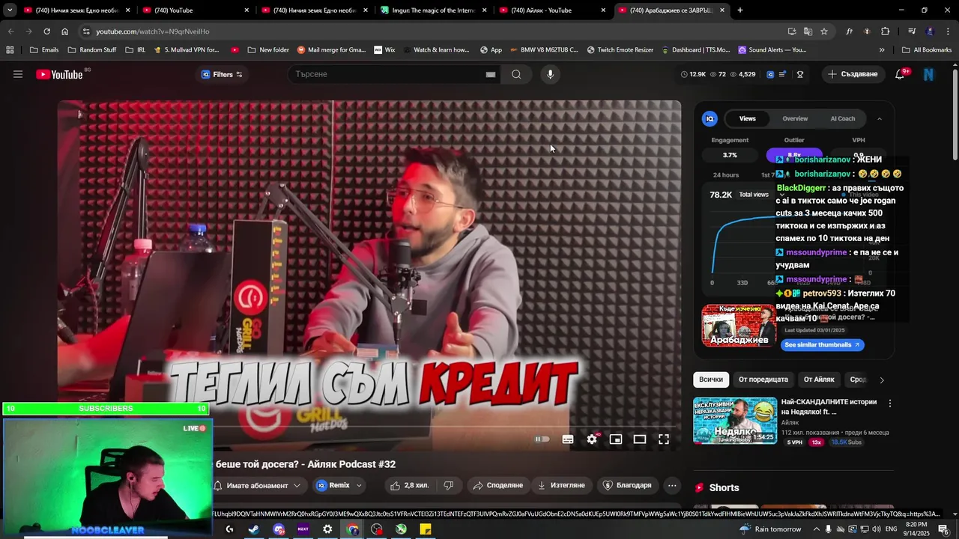Switch to the Overview tab in vidIQ panel
The width and height of the screenshot is (959, 539).
tap(795, 118)
